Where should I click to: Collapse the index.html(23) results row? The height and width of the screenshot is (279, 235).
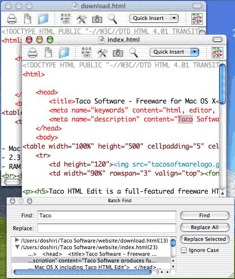click(17, 247)
